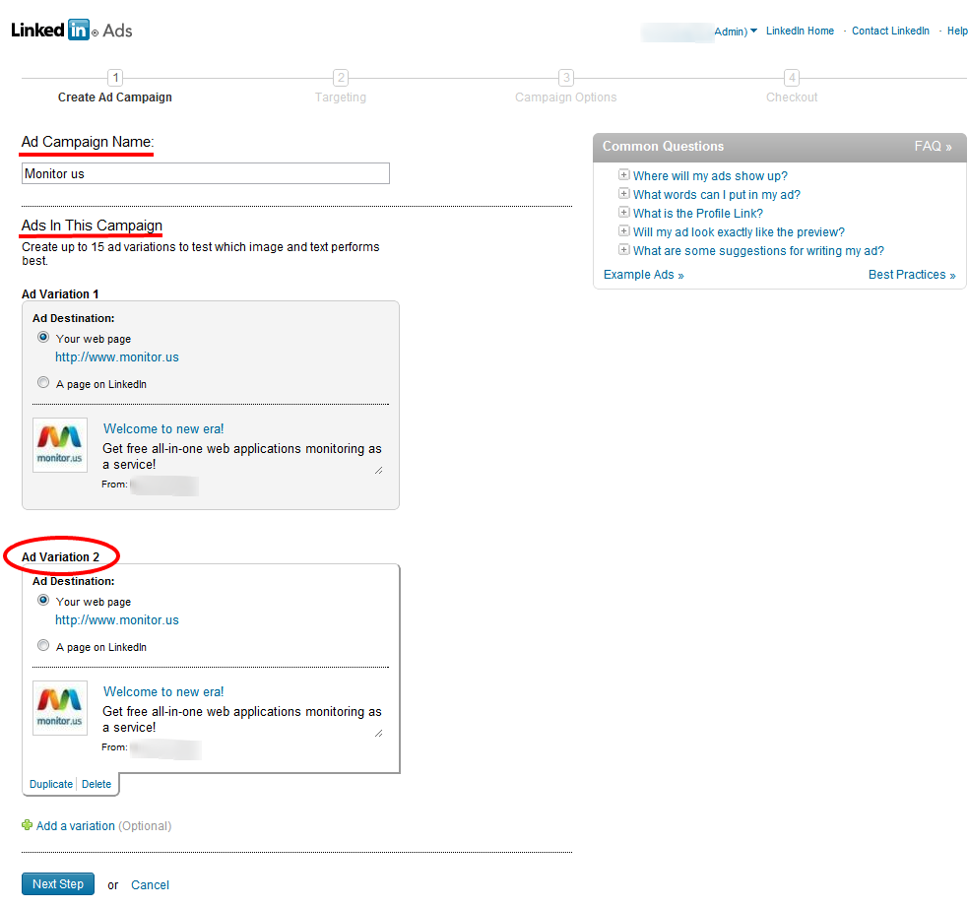Click the text resize handle in Ad Variation 1
Screen dimensions: 968x907
point(378,471)
